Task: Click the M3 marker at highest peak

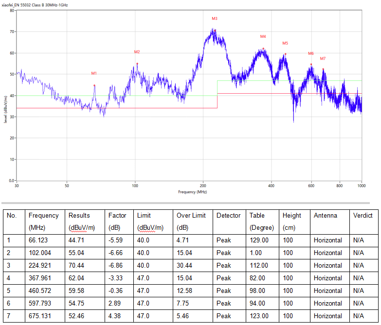Action: tap(215, 18)
